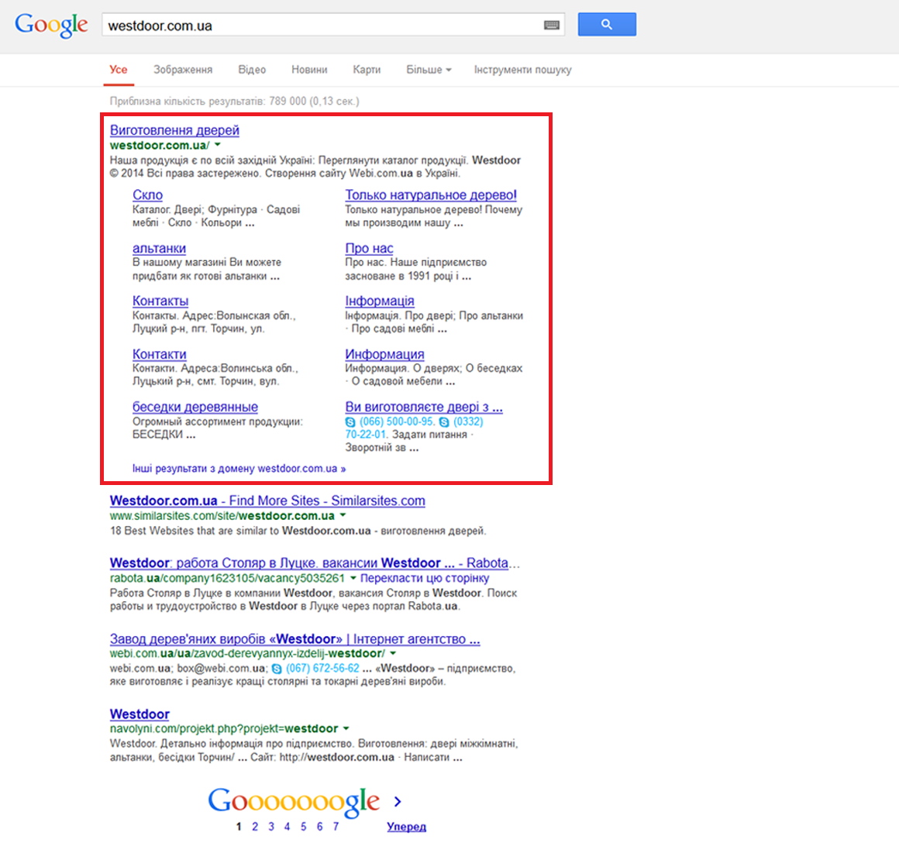This screenshot has width=899, height=867.
Task: Select the Усе tab
Action: [x=119, y=69]
